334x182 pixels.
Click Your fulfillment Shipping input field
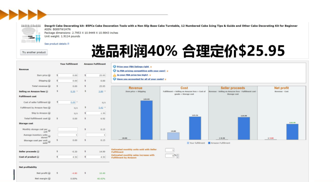[x=68, y=81]
